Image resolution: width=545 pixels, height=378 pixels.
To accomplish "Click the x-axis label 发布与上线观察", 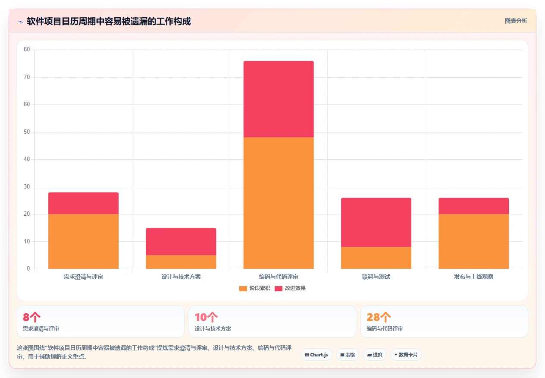I will tap(474, 277).
